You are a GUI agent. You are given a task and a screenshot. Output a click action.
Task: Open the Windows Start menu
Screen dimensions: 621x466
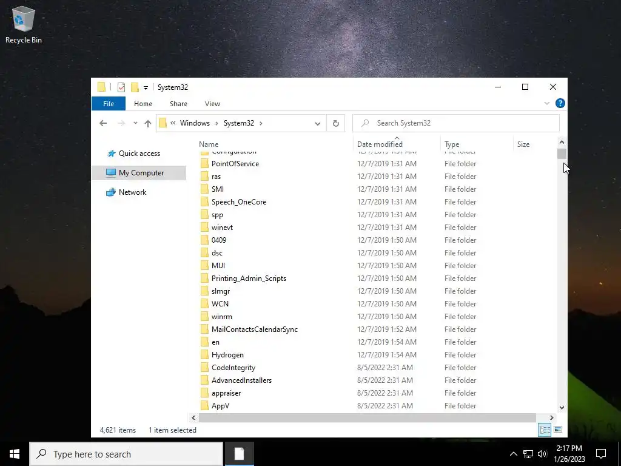pyautogui.click(x=15, y=454)
